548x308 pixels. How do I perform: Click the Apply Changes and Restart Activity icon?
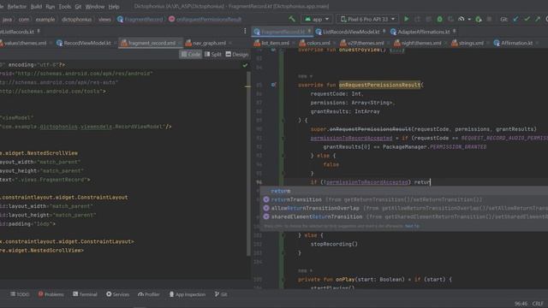click(x=417, y=19)
